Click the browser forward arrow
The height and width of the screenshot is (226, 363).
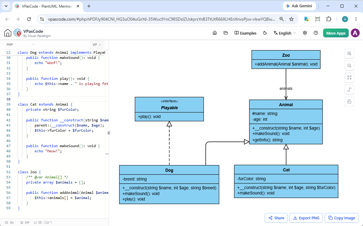click(x=18, y=19)
